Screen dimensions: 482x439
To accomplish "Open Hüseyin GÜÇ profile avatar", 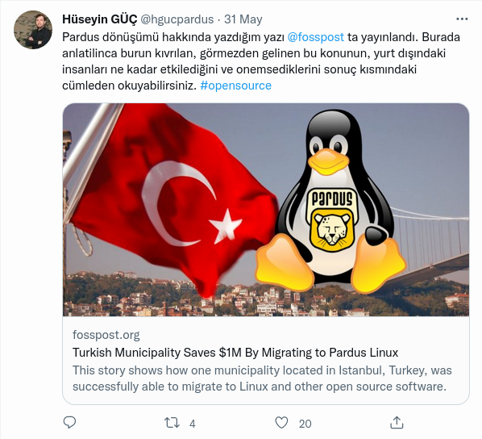I will [x=33, y=30].
